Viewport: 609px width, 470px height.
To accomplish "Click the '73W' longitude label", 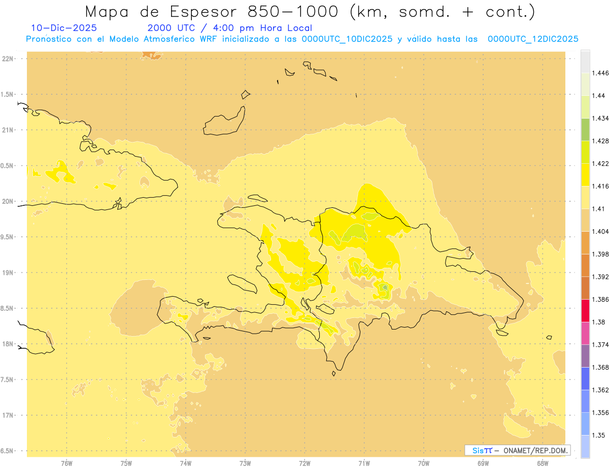I will [245, 463].
